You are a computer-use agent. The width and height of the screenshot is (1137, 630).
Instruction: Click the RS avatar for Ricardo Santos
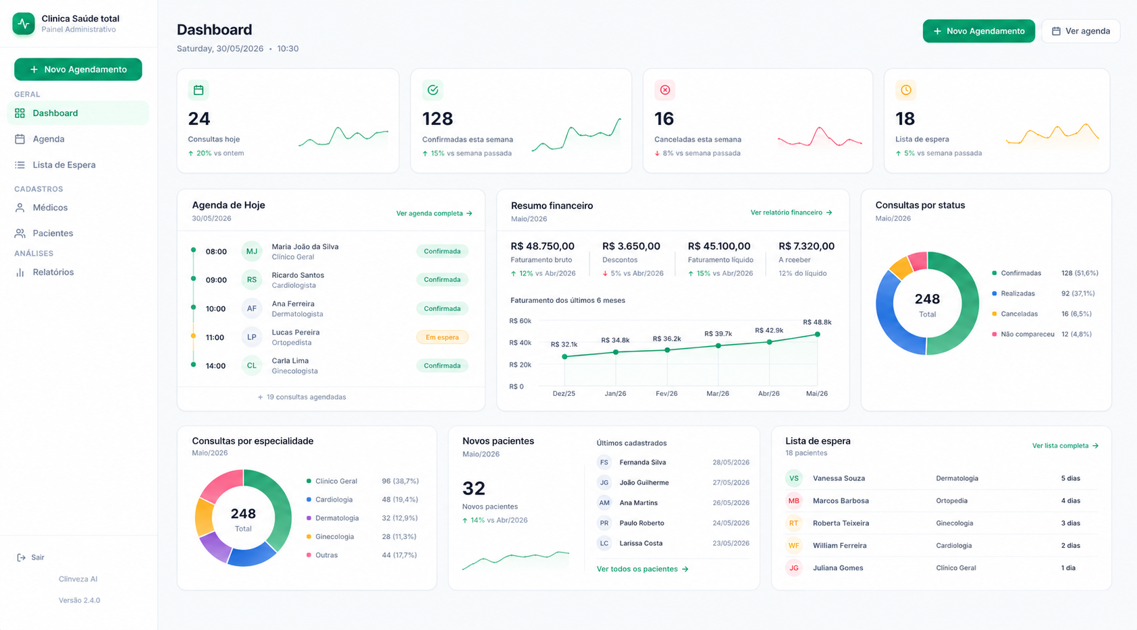(252, 280)
